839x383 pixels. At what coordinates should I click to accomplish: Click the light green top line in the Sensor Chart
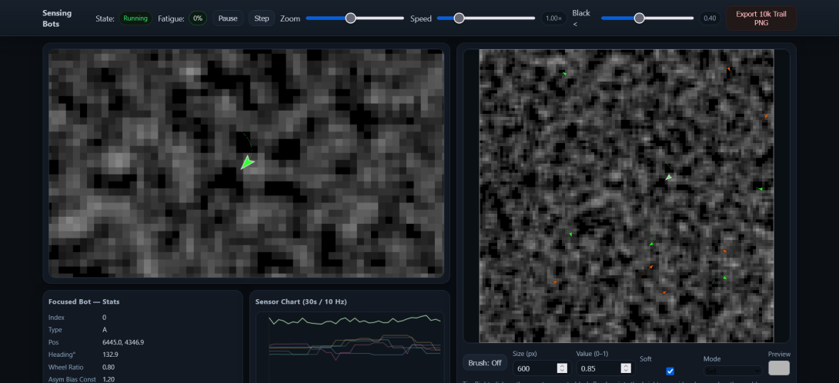click(355, 321)
